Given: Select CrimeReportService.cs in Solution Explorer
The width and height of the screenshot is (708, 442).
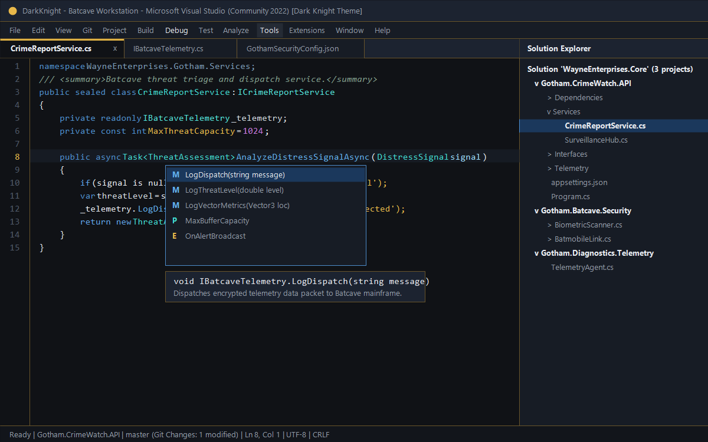Looking at the screenshot, I should [x=614, y=126].
